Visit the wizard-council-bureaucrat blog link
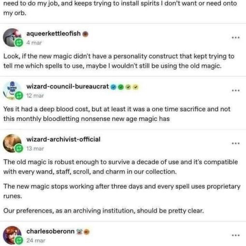The image size is (246, 246). tap(68, 86)
